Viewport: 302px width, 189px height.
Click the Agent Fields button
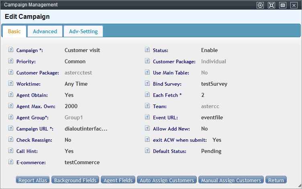coord(118,180)
